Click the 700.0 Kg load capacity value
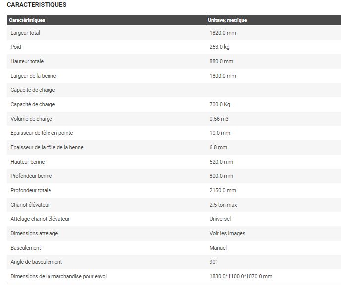The width and height of the screenshot is (346, 292). pyautogui.click(x=220, y=105)
